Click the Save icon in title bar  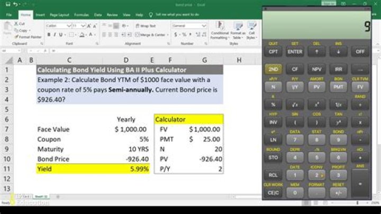click(x=8, y=4)
